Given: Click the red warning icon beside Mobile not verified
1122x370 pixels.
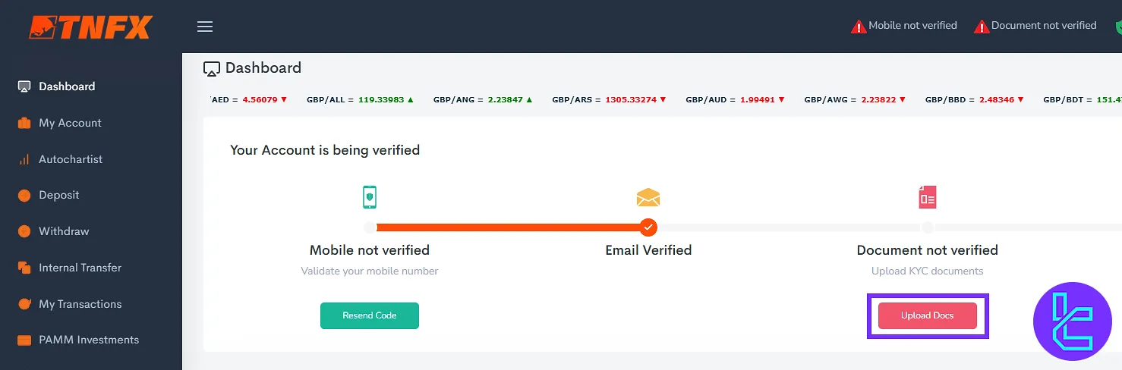Looking at the screenshot, I should tap(859, 27).
